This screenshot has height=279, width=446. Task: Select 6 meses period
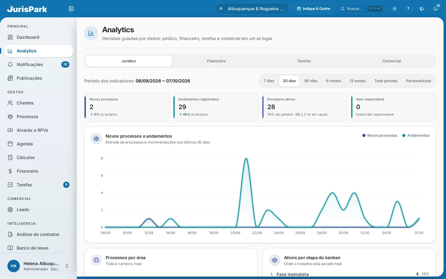click(x=334, y=81)
